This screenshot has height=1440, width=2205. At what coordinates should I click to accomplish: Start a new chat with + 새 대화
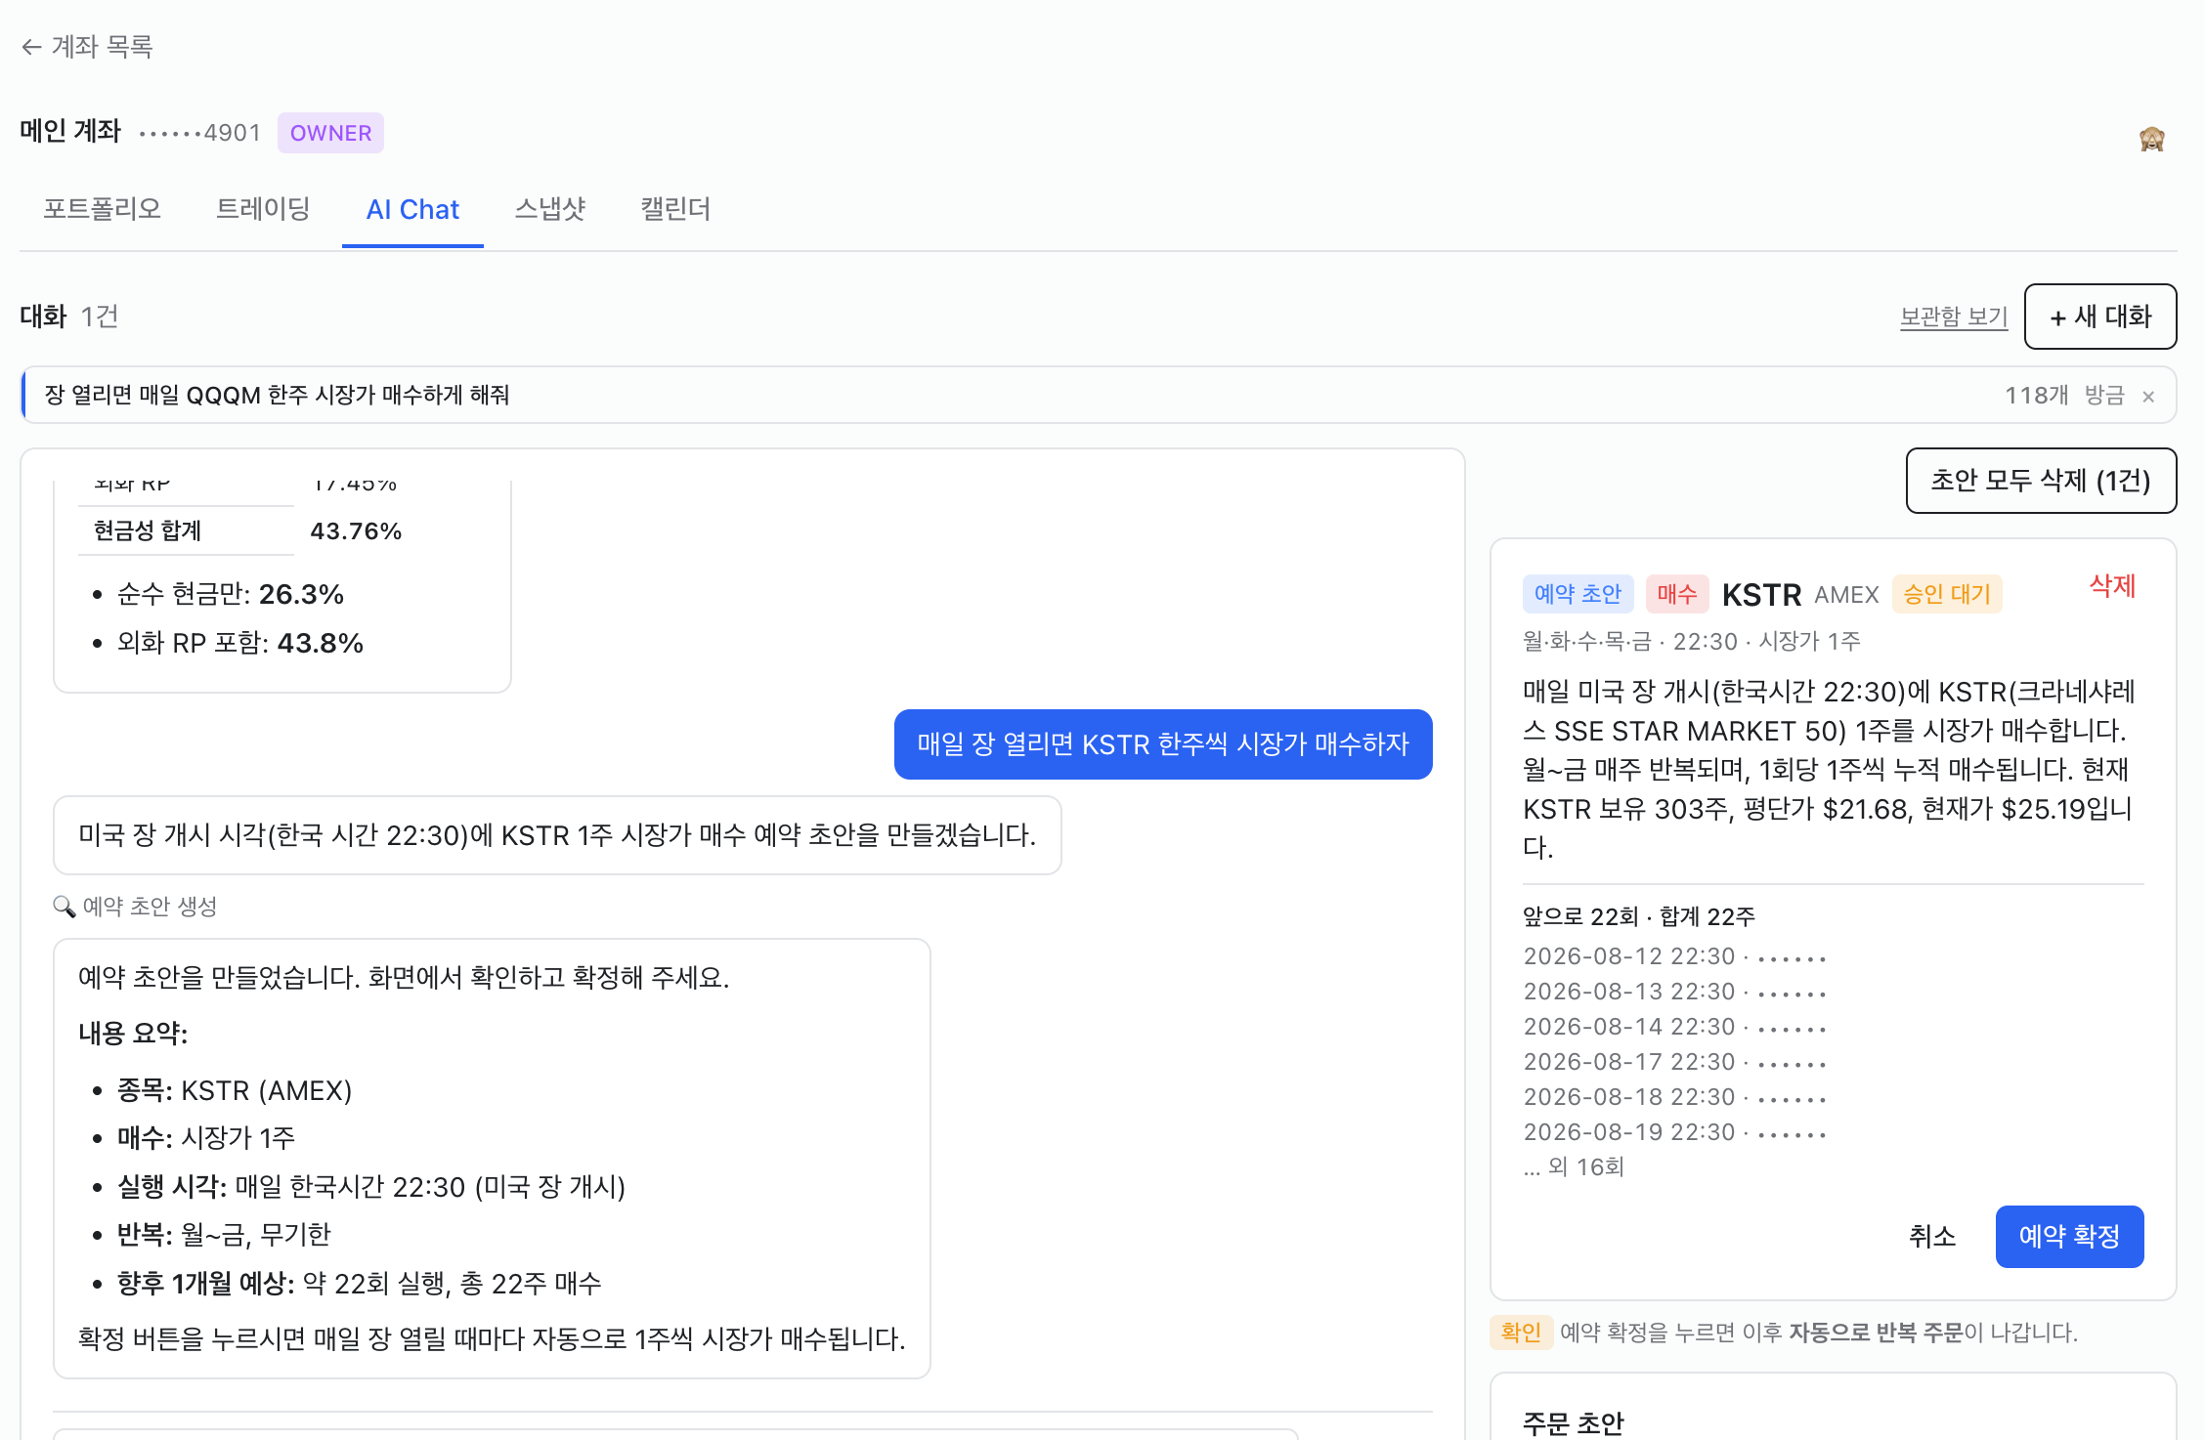coord(2100,317)
